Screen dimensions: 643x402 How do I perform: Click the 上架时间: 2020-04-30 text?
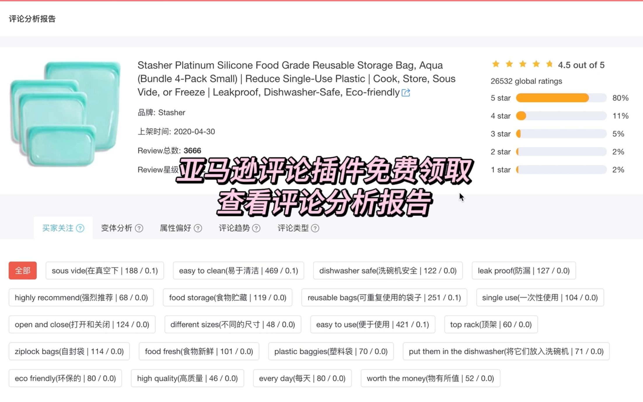(176, 132)
